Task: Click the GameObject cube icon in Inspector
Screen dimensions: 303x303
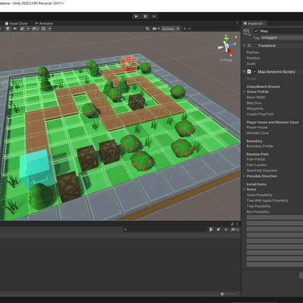Action: coord(246,32)
